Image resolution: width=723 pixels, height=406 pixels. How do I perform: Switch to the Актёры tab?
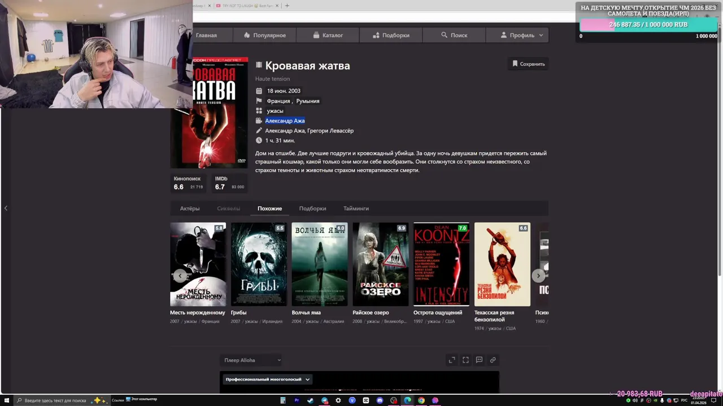click(x=190, y=209)
